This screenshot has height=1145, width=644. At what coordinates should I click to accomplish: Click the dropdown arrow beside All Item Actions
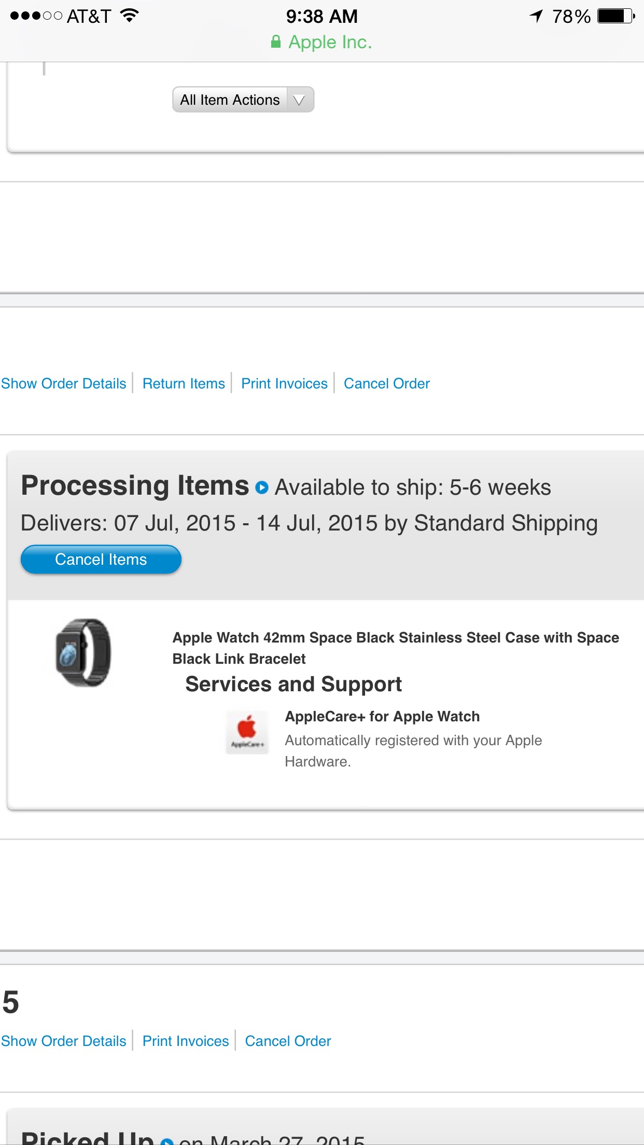click(300, 100)
